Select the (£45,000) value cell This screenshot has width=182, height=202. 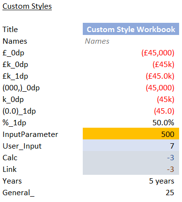131,53
